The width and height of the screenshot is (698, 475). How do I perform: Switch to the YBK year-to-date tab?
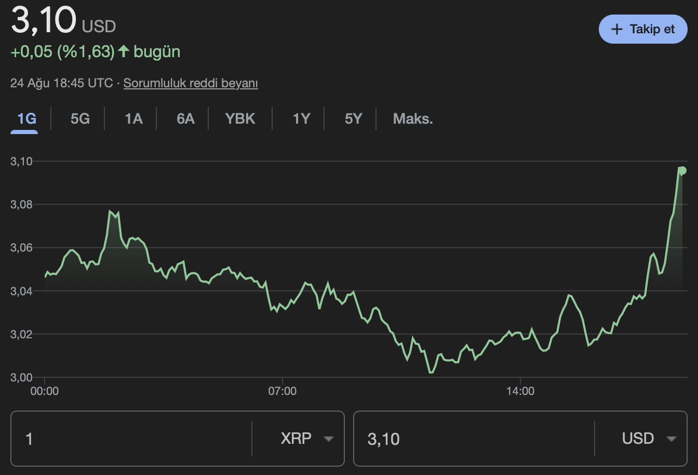click(x=240, y=118)
